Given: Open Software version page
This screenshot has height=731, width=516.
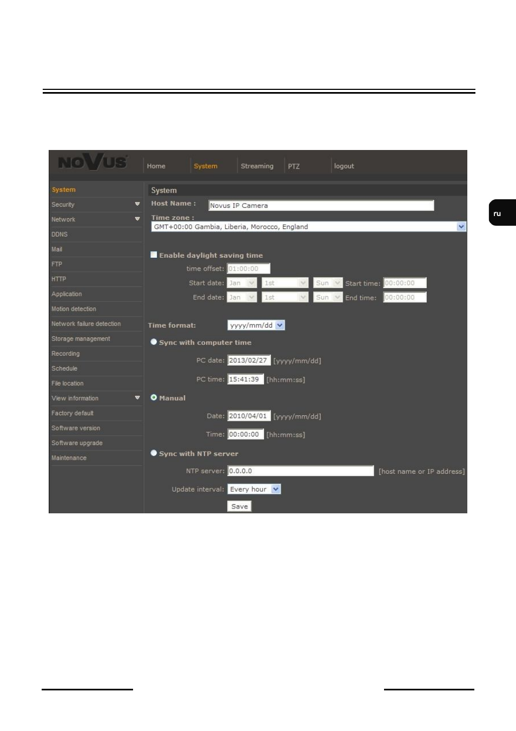Looking at the screenshot, I should pos(76,428).
